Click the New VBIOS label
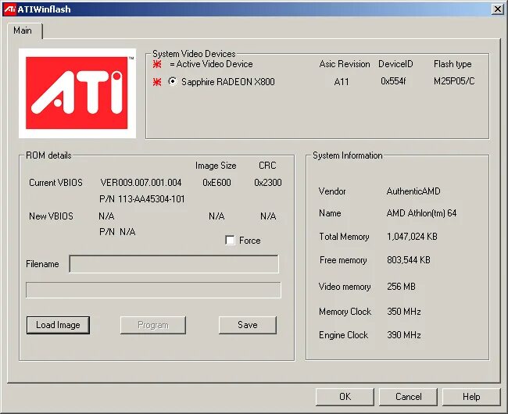Viewport: 508px width, 414px height. tap(51, 216)
